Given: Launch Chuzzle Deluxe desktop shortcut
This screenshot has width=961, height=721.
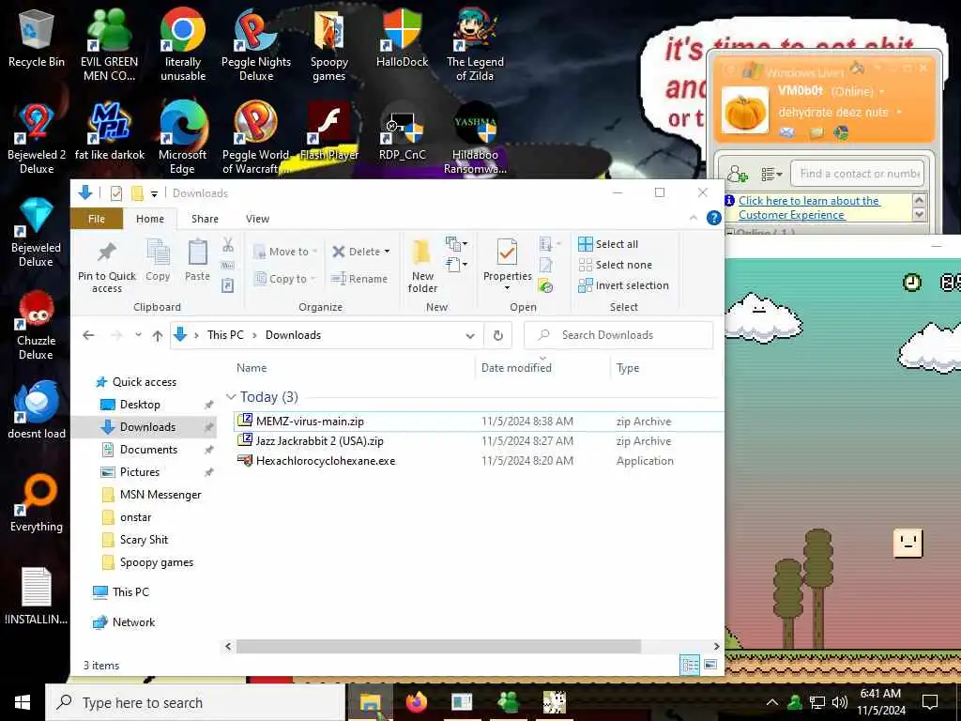Looking at the screenshot, I should tap(37, 325).
